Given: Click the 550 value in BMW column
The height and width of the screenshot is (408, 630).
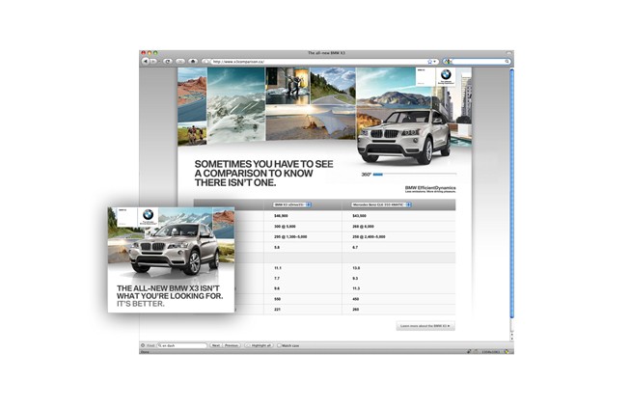Looking at the screenshot, I should coord(277,299).
